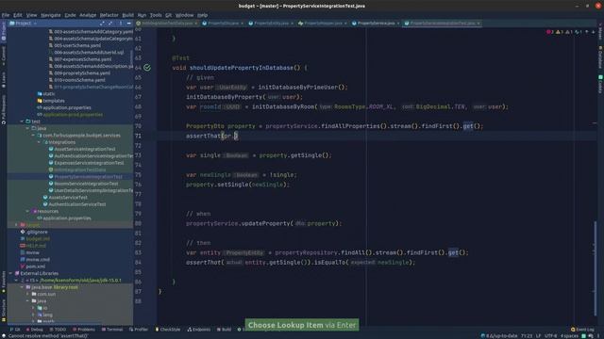604x339 pixels.
Task: Open the Favorites sidebar tab
Action: [4, 282]
